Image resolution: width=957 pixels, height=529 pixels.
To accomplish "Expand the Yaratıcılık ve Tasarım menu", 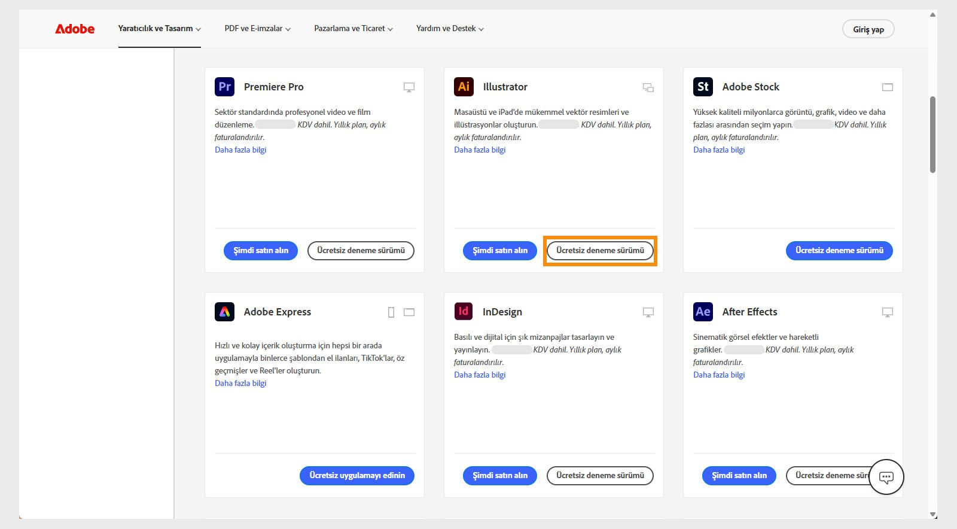I will pyautogui.click(x=159, y=29).
